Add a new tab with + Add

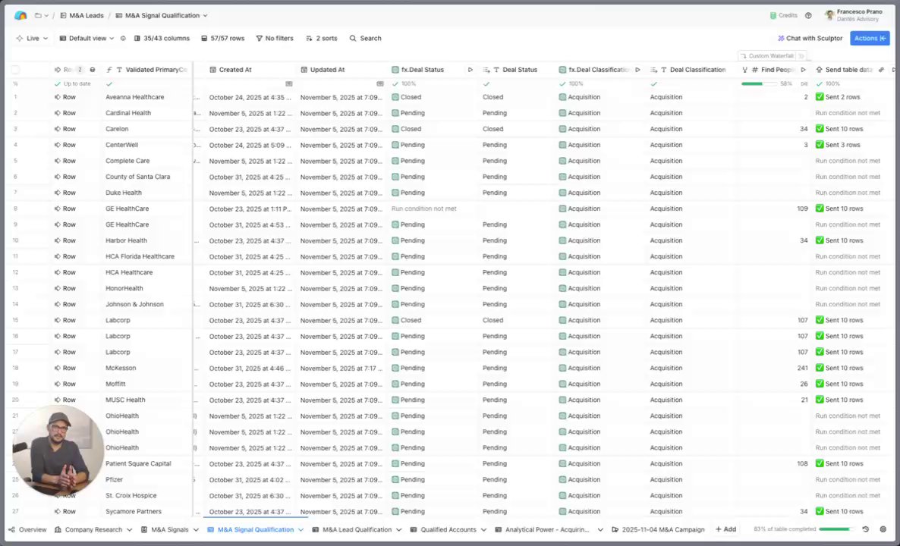tap(725, 529)
